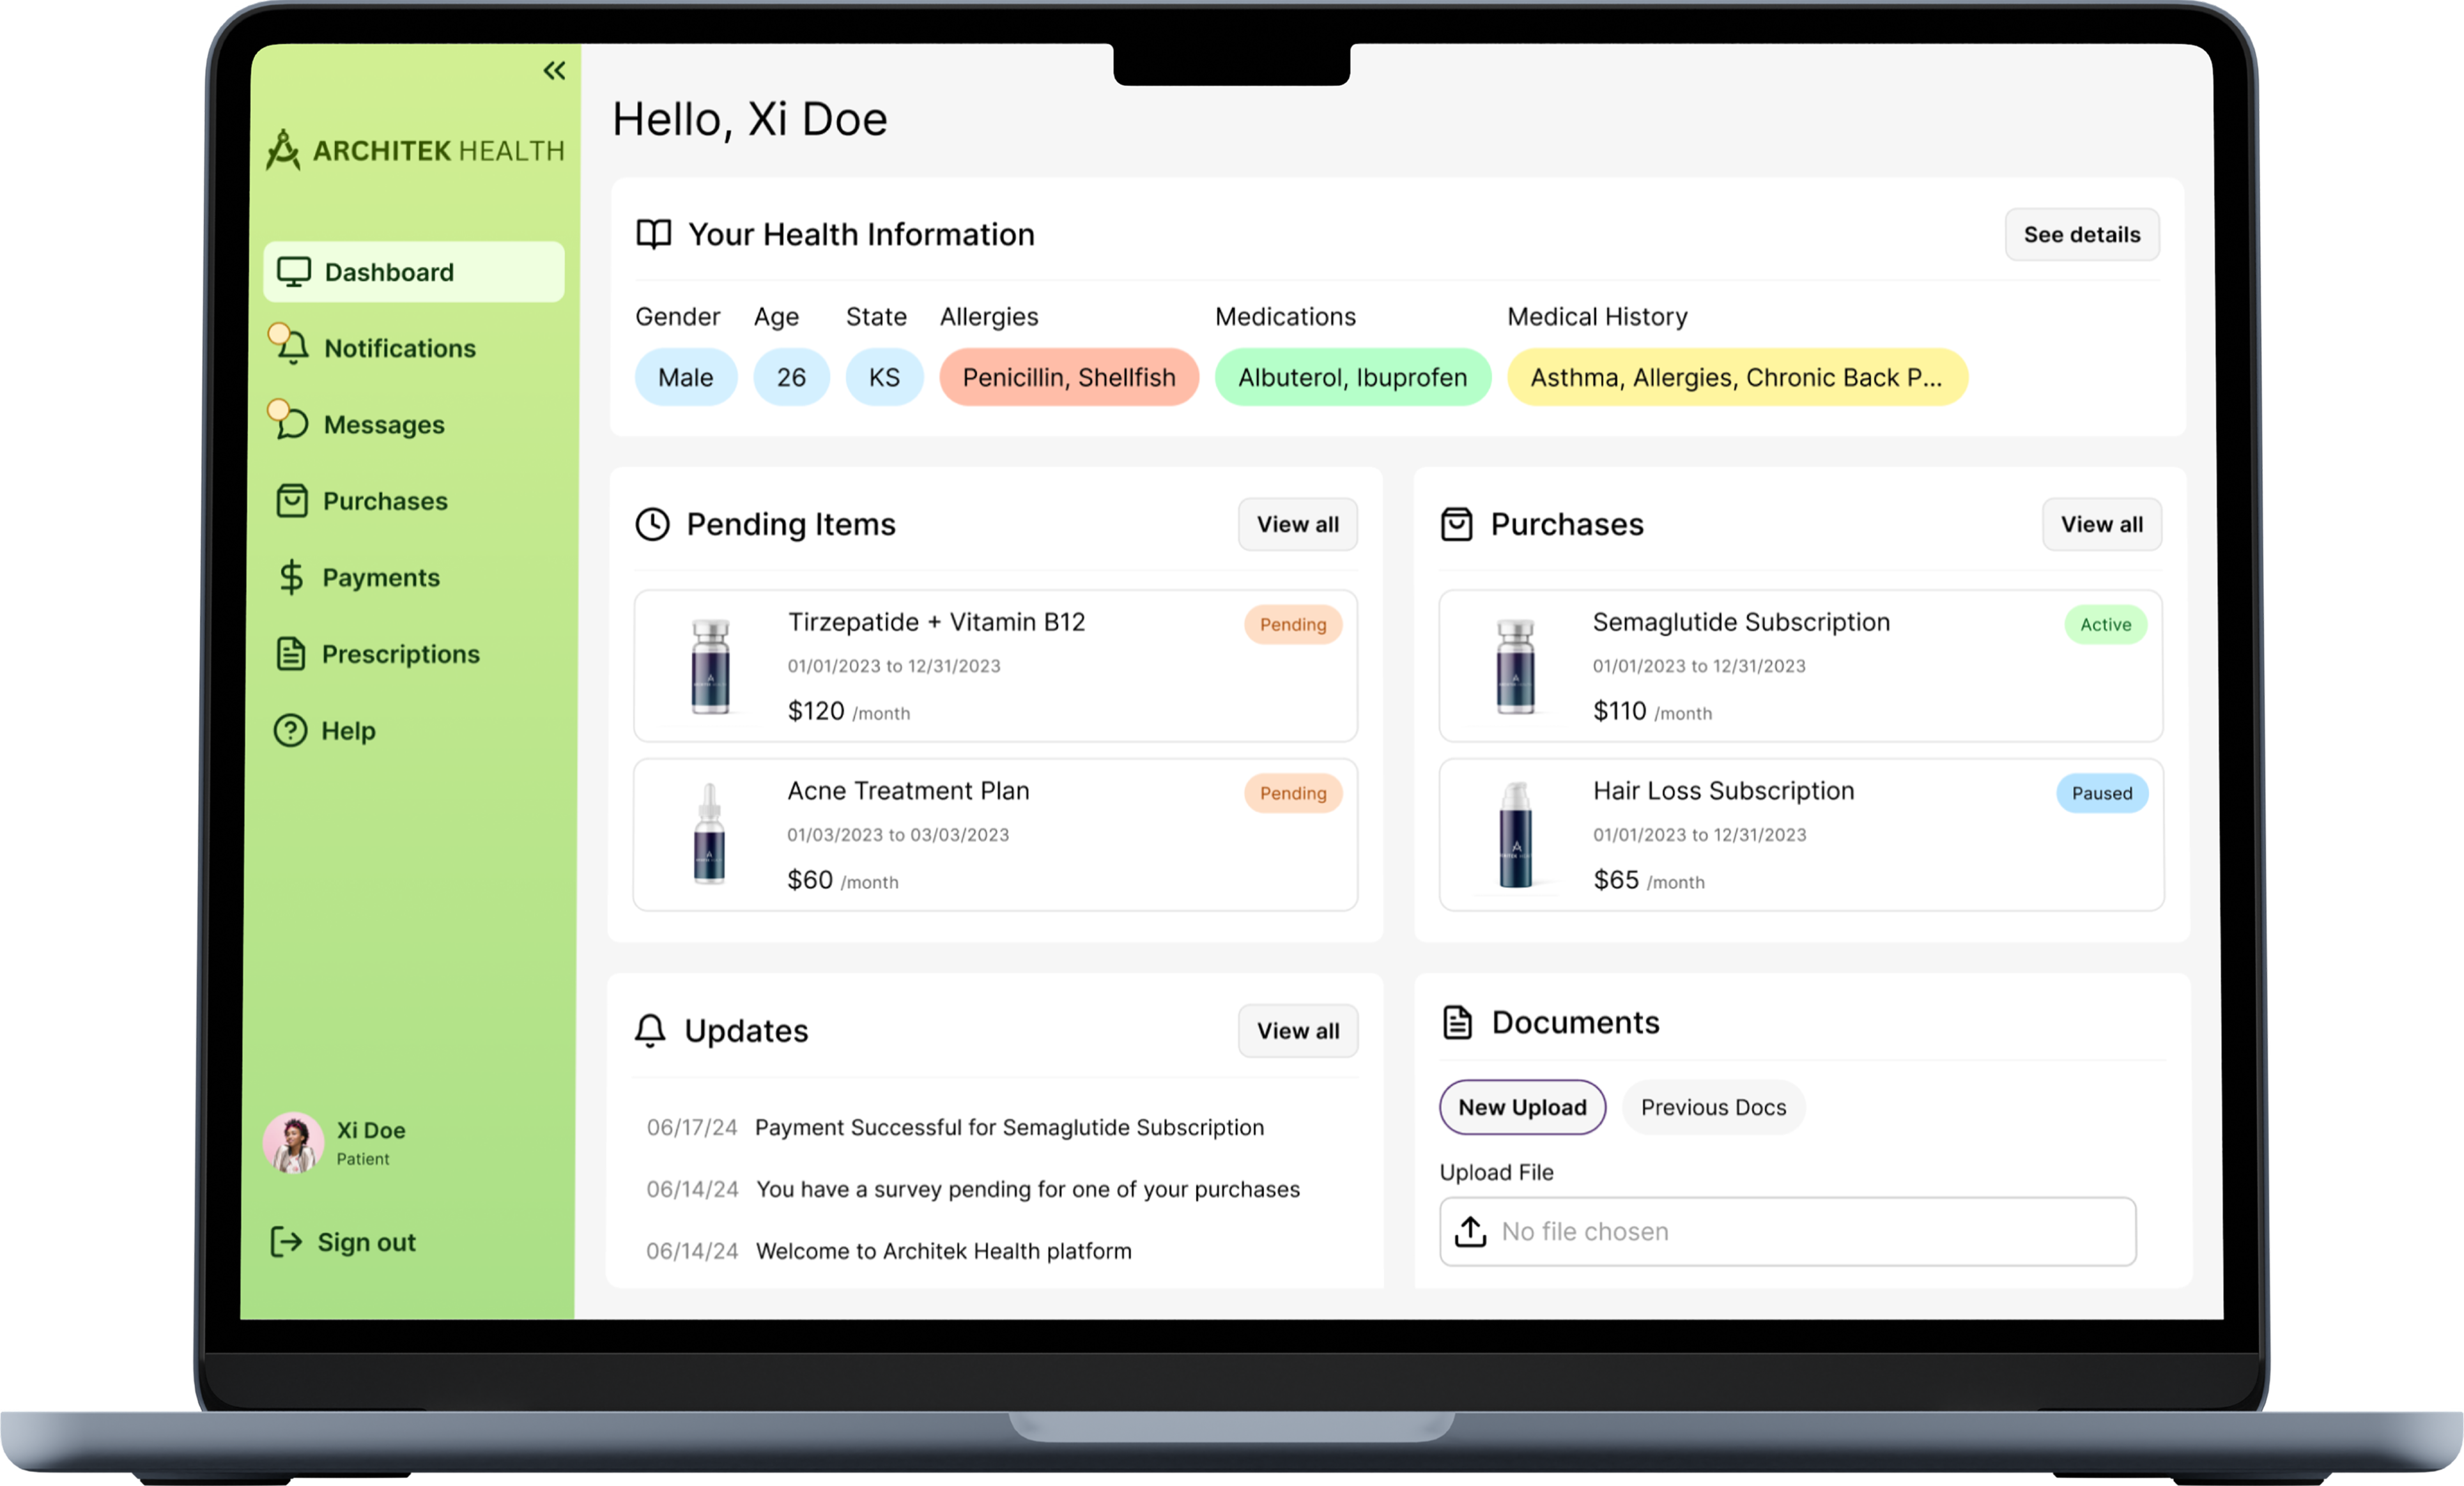Click the Sign out arrow icon

[x=286, y=1241]
